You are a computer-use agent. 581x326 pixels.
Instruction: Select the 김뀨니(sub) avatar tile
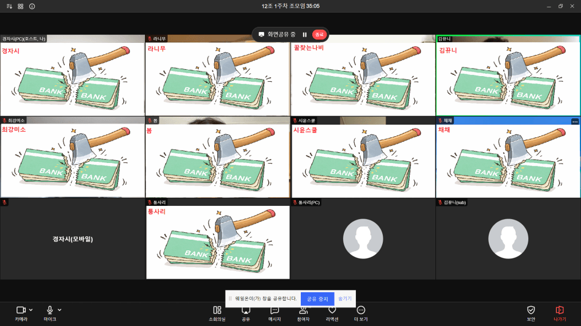point(508,239)
